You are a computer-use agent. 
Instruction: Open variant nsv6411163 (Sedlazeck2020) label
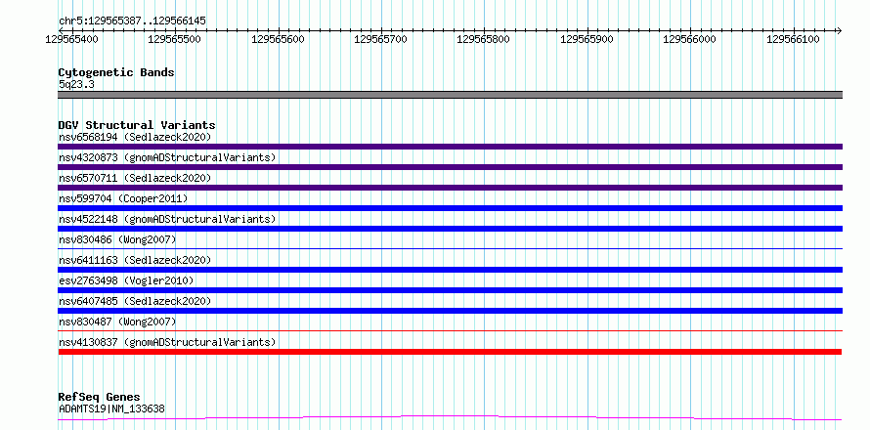[135, 260]
